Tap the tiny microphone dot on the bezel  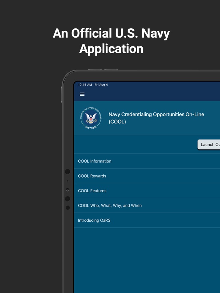68,181
